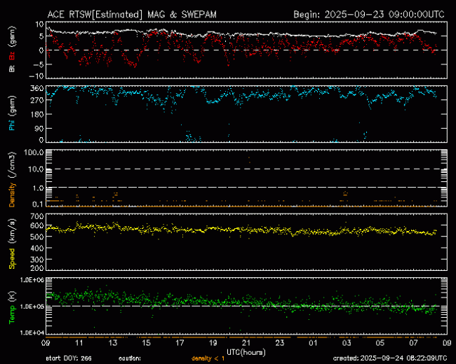
Task: Click the '03' hour label on time axis
Action: [347, 343]
